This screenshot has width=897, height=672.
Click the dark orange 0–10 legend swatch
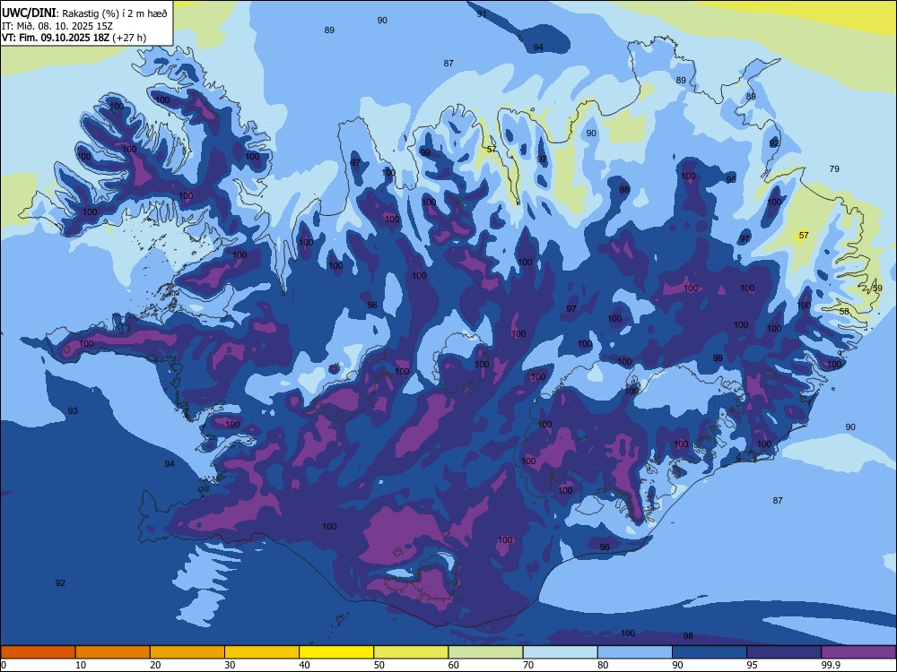38,652
